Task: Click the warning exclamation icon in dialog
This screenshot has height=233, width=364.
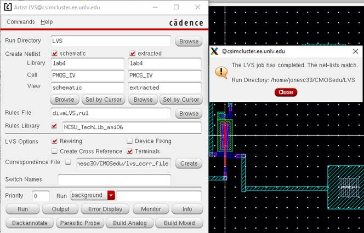Action: click(221, 72)
